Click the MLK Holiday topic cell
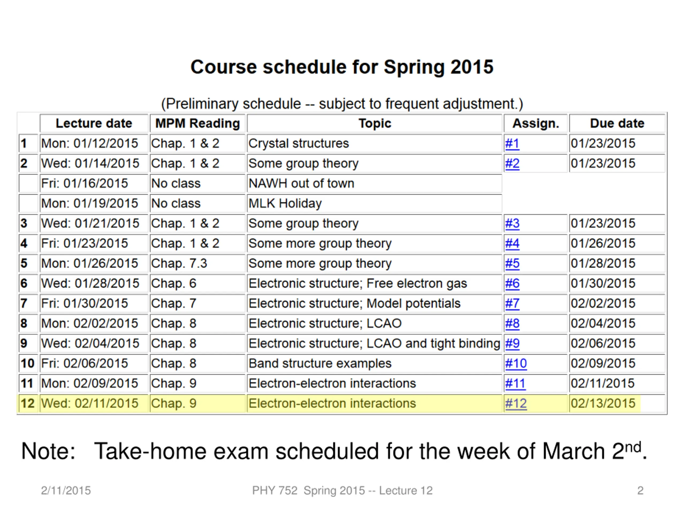Image resolution: width=685 pixels, height=514 pixels. 374,203
